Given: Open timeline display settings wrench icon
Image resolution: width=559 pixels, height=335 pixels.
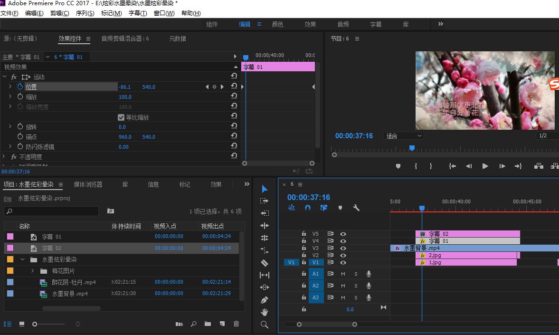Looking at the screenshot, I should click(356, 208).
